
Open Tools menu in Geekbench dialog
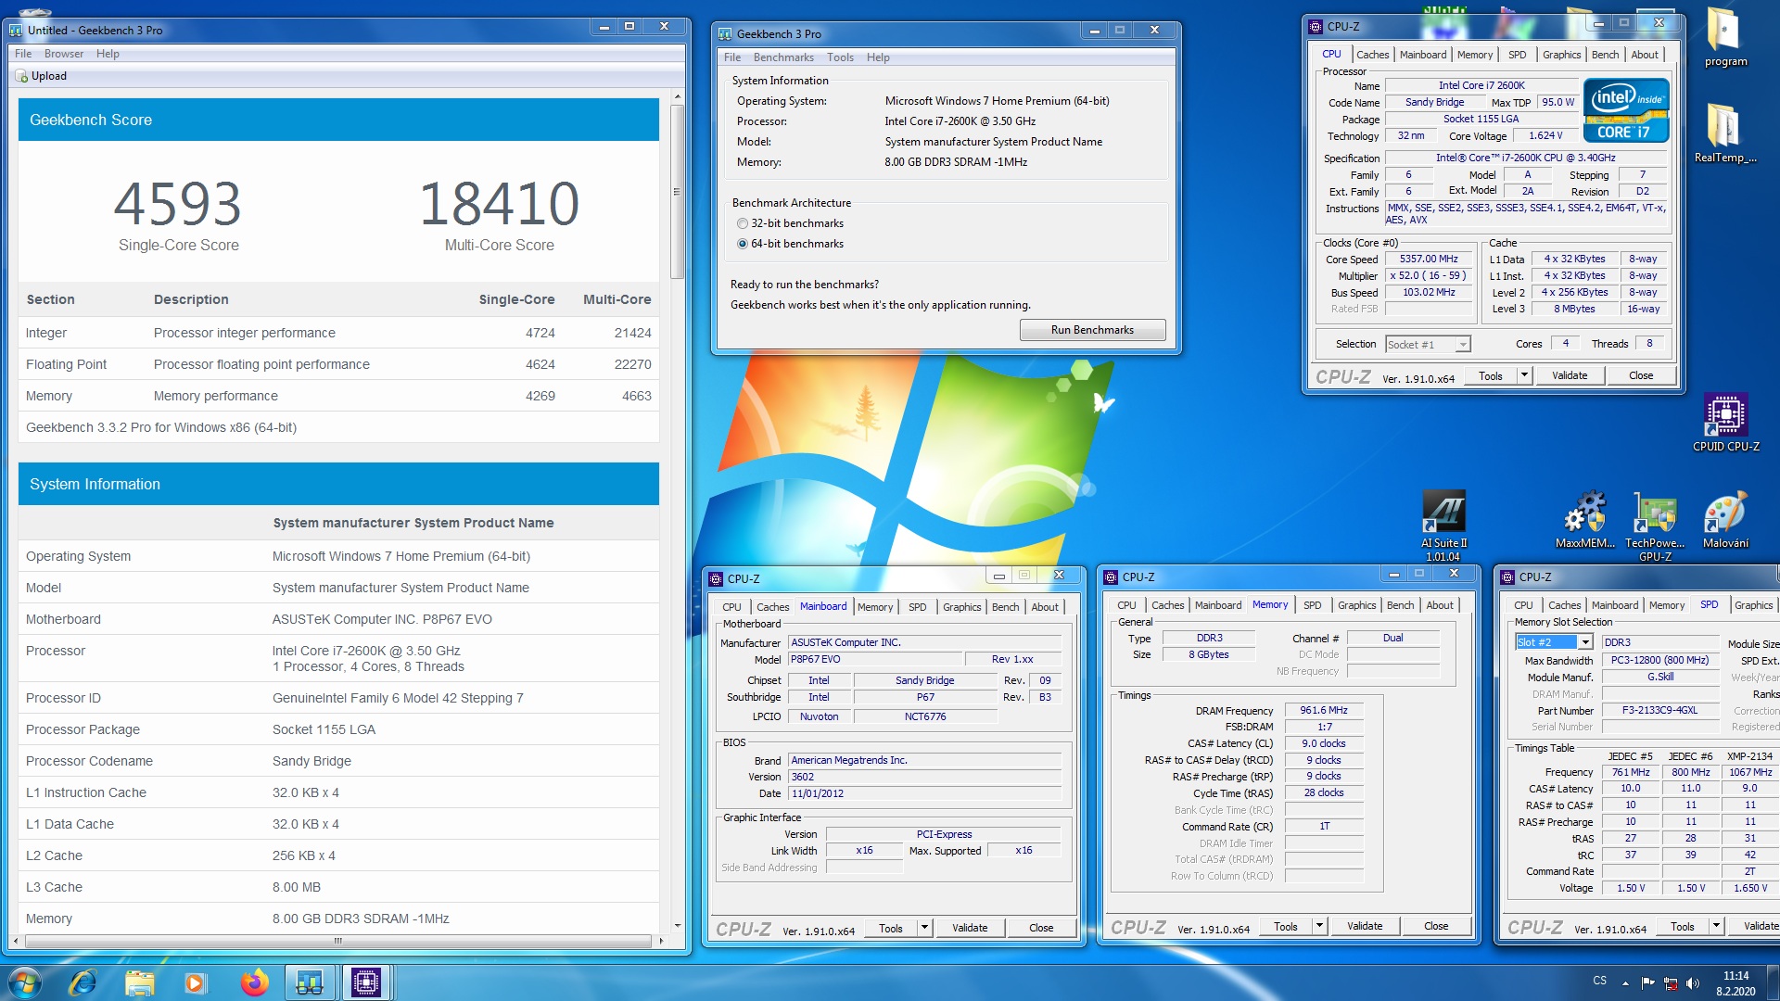tap(840, 57)
